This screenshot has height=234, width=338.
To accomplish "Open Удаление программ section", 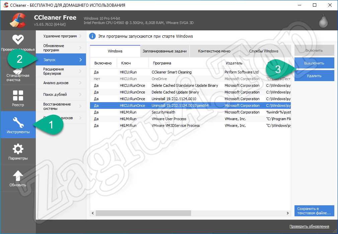I will [61, 36].
